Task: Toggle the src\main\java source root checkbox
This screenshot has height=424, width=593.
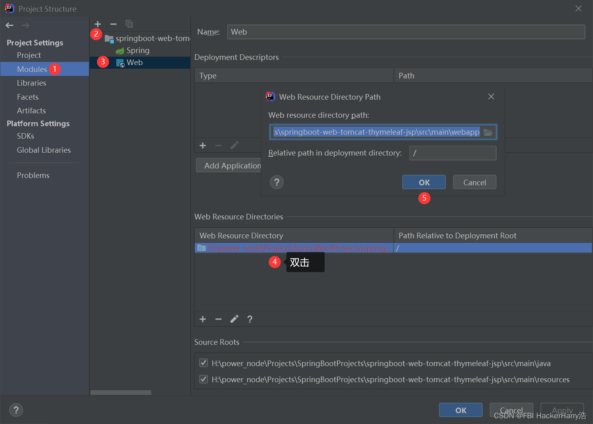Action: click(x=204, y=363)
